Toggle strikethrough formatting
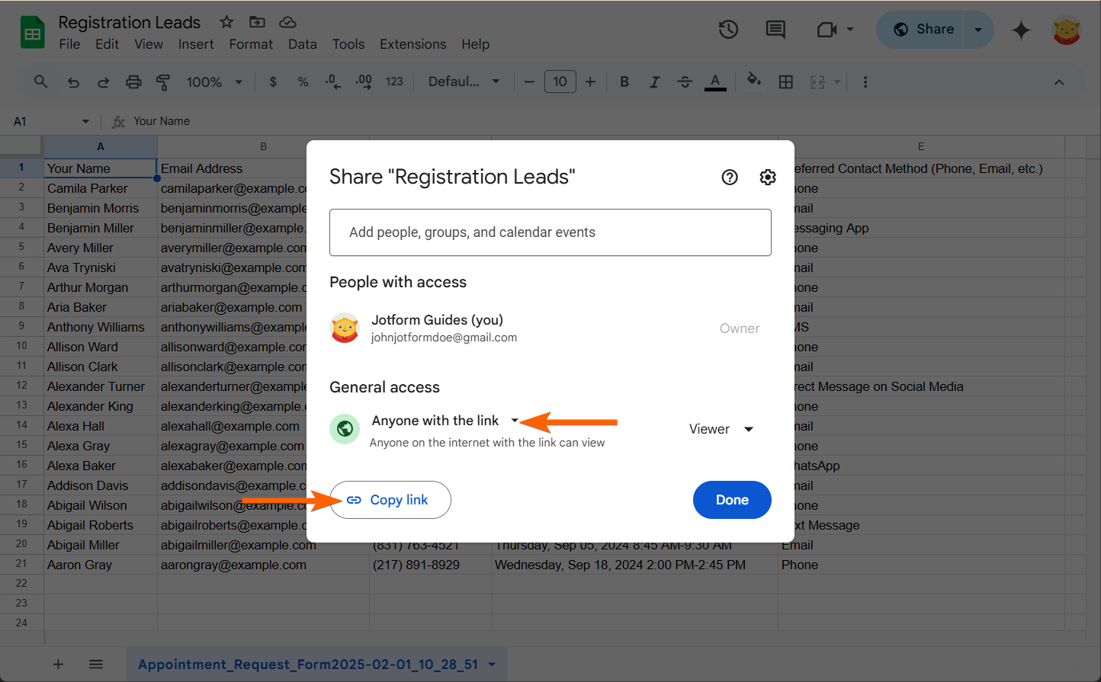This screenshot has width=1101, height=682. pos(685,82)
